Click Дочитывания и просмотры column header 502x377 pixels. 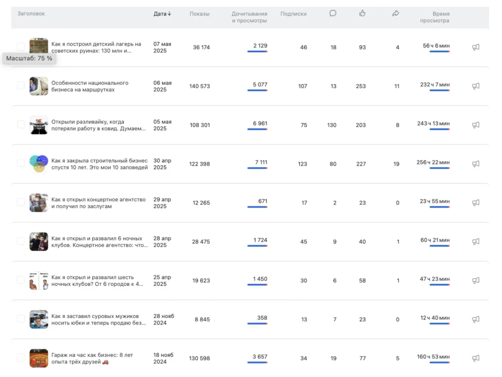click(249, 17)
